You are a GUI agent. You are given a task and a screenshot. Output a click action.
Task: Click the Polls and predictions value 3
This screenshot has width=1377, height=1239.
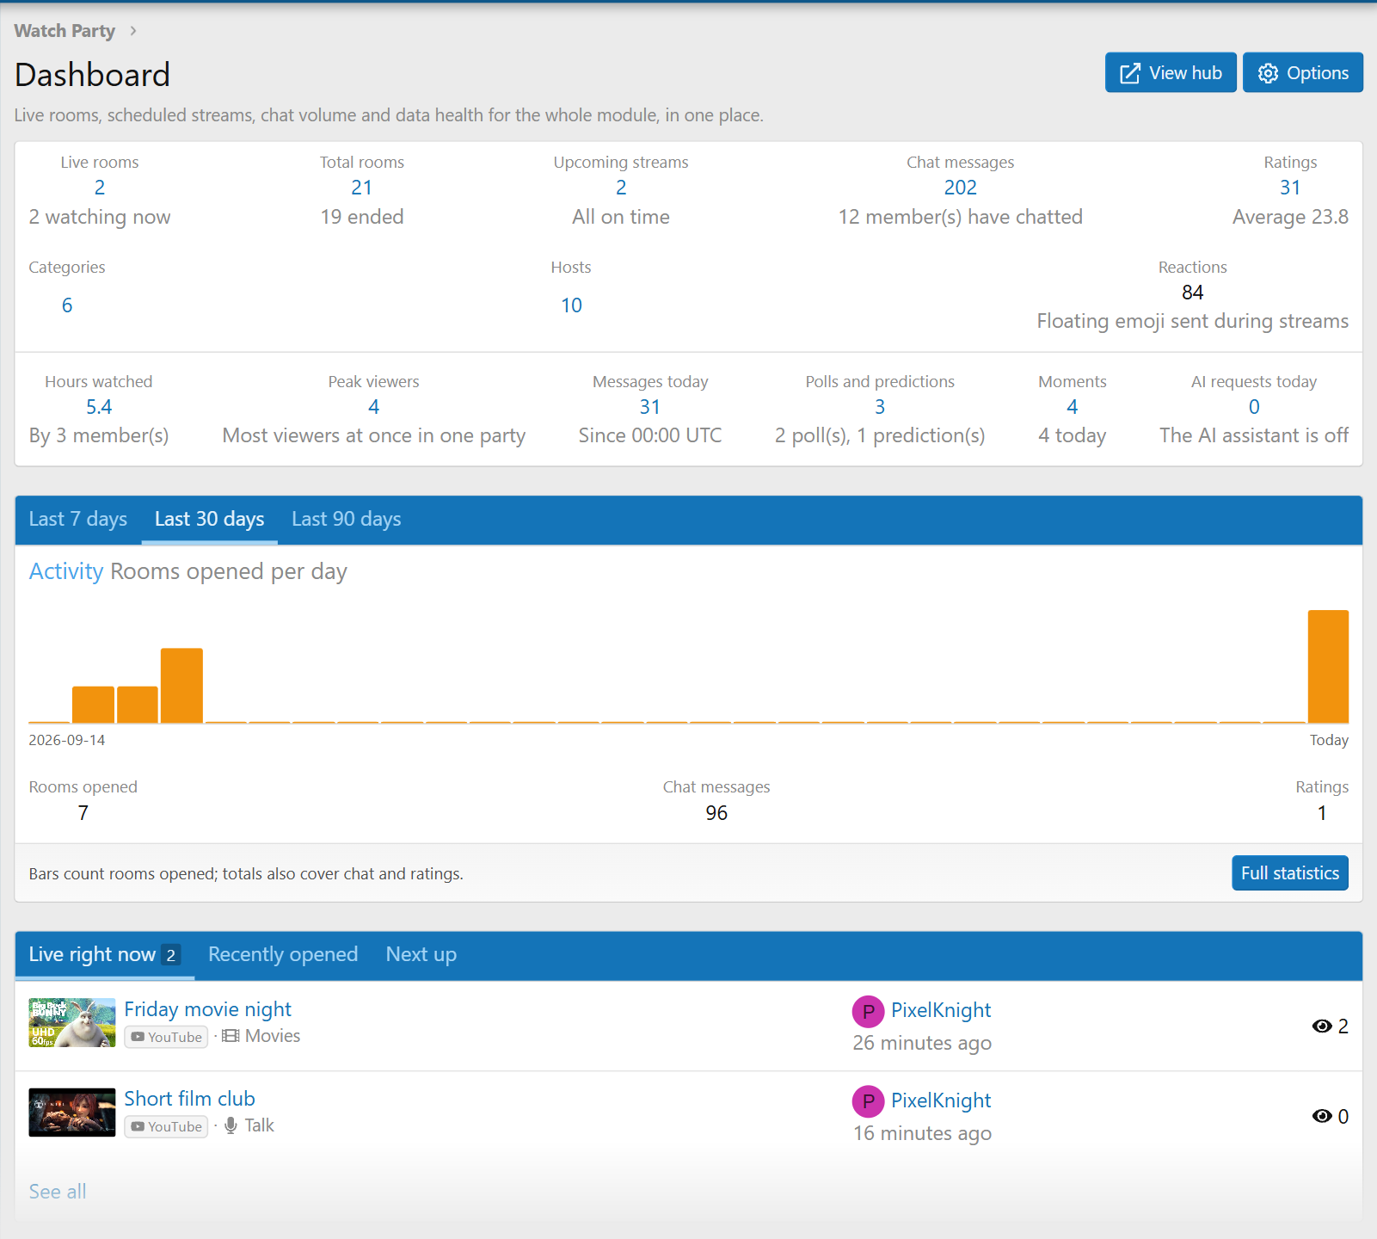tap(880, 407)
